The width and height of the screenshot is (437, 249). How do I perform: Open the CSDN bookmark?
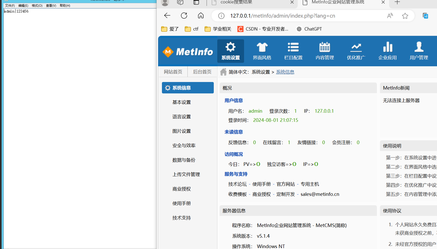click(x=263, y=29)
